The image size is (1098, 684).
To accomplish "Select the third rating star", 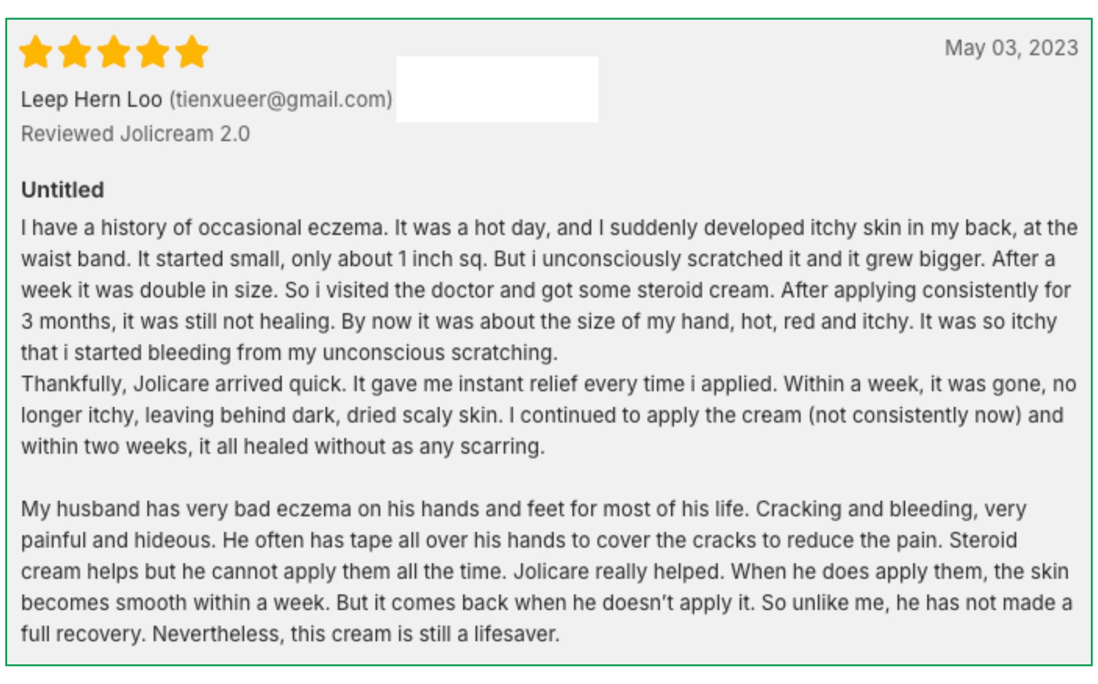I will click(114, 52).
